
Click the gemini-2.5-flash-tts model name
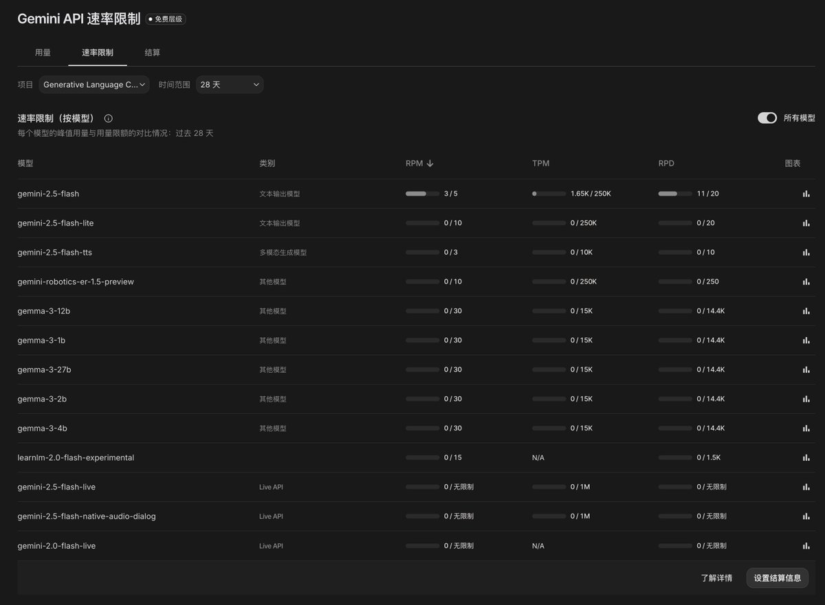(x=54, y=252)
